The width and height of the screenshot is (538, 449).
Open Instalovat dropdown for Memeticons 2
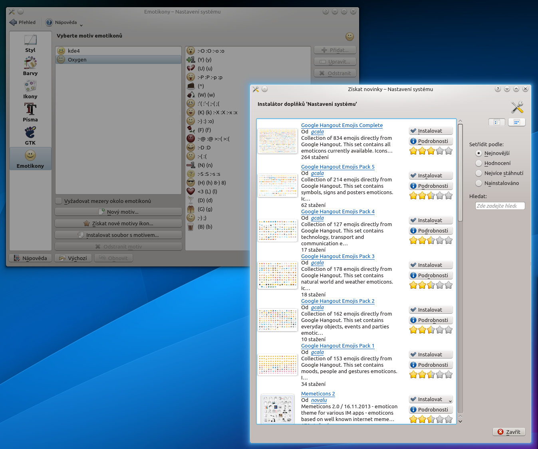pos(450,401)
